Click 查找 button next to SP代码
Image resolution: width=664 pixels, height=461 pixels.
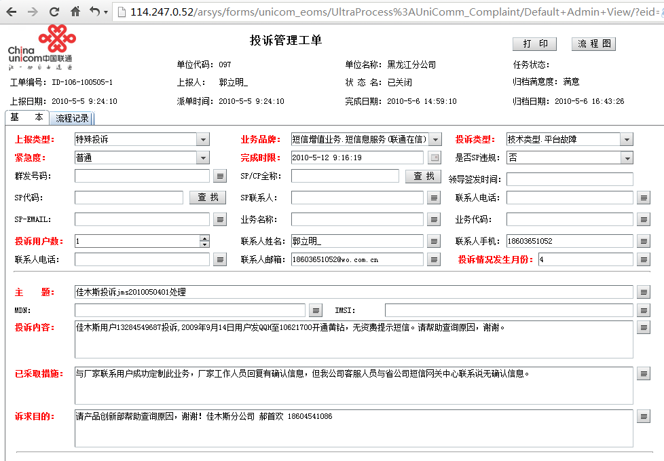pos(208,198)
